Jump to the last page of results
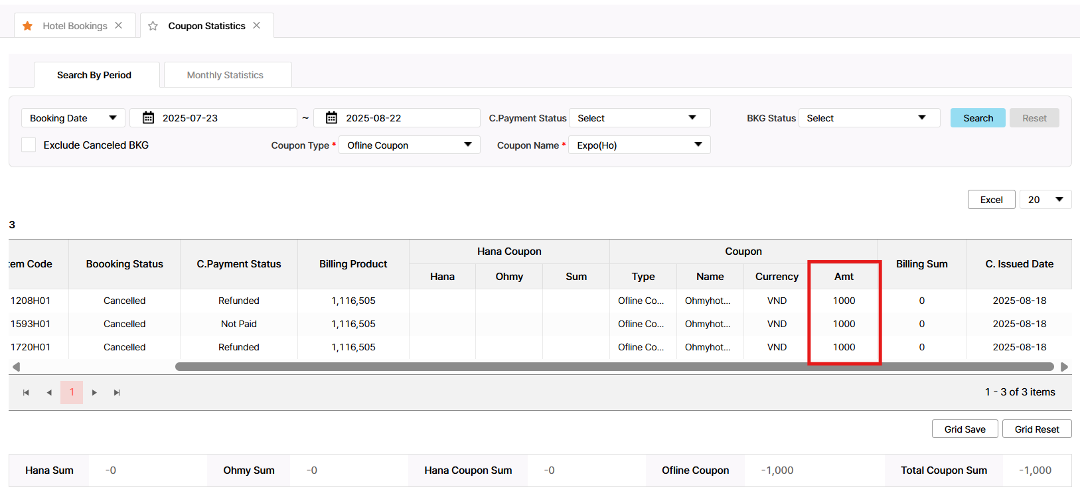Viewport: 1080px width, 501px height. 117,393
